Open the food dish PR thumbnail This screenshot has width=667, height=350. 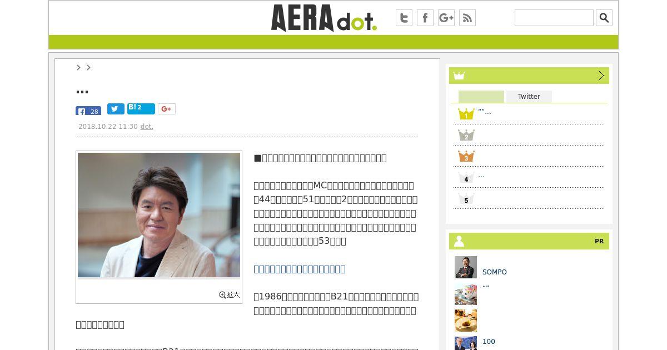coord(466,321)
